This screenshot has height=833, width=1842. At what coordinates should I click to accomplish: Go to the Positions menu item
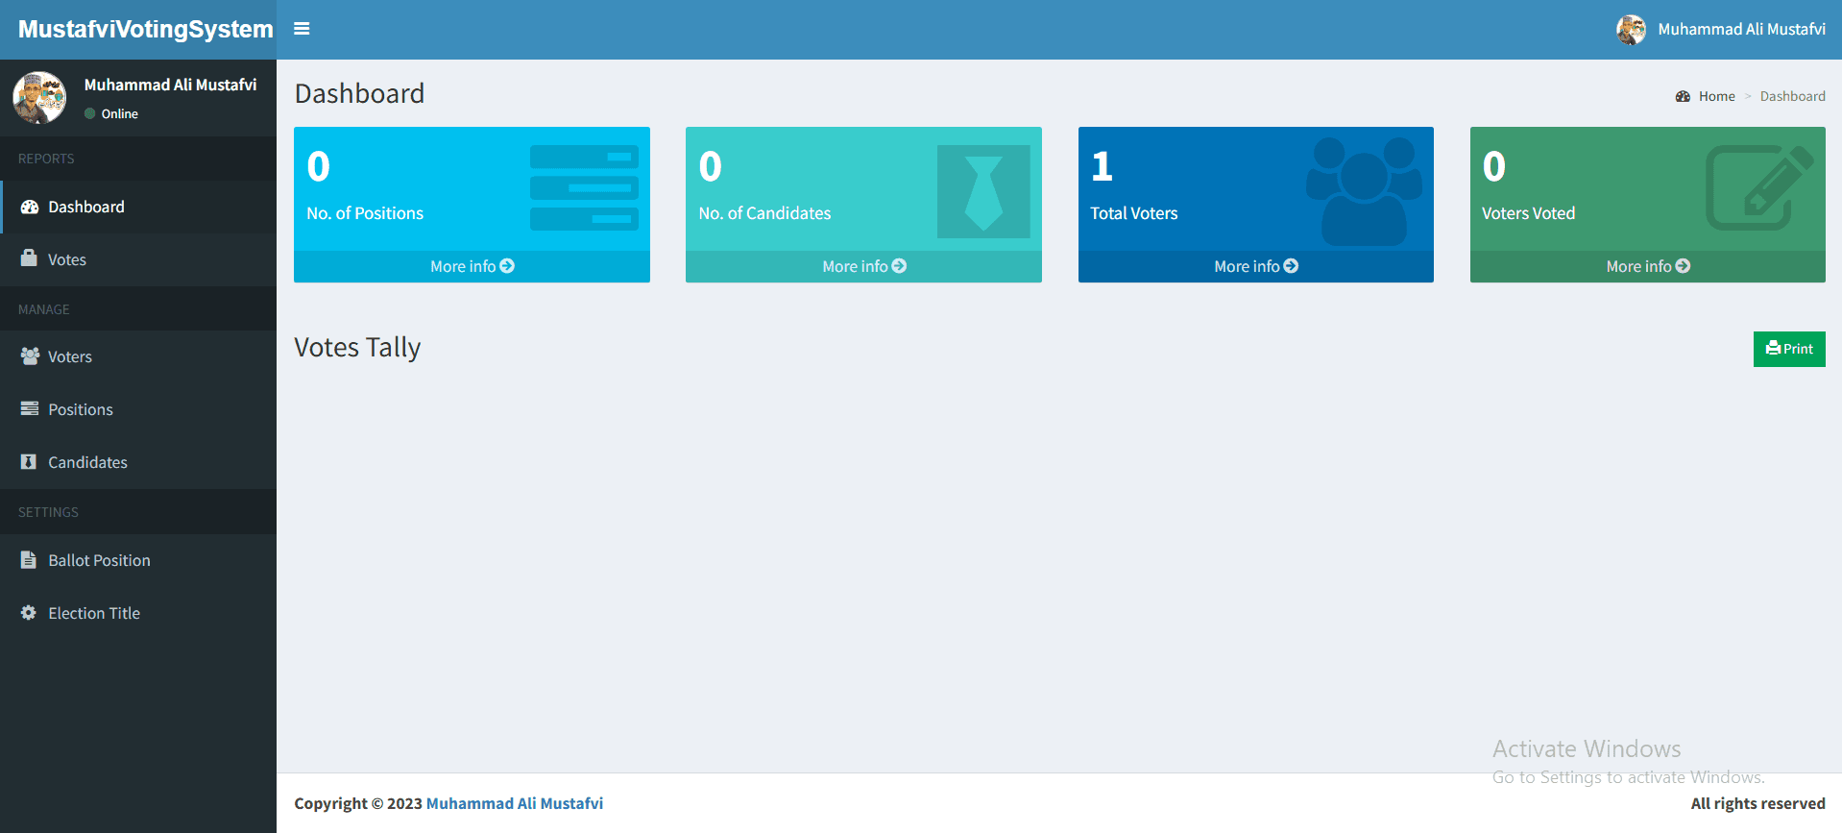pos(81,409)
